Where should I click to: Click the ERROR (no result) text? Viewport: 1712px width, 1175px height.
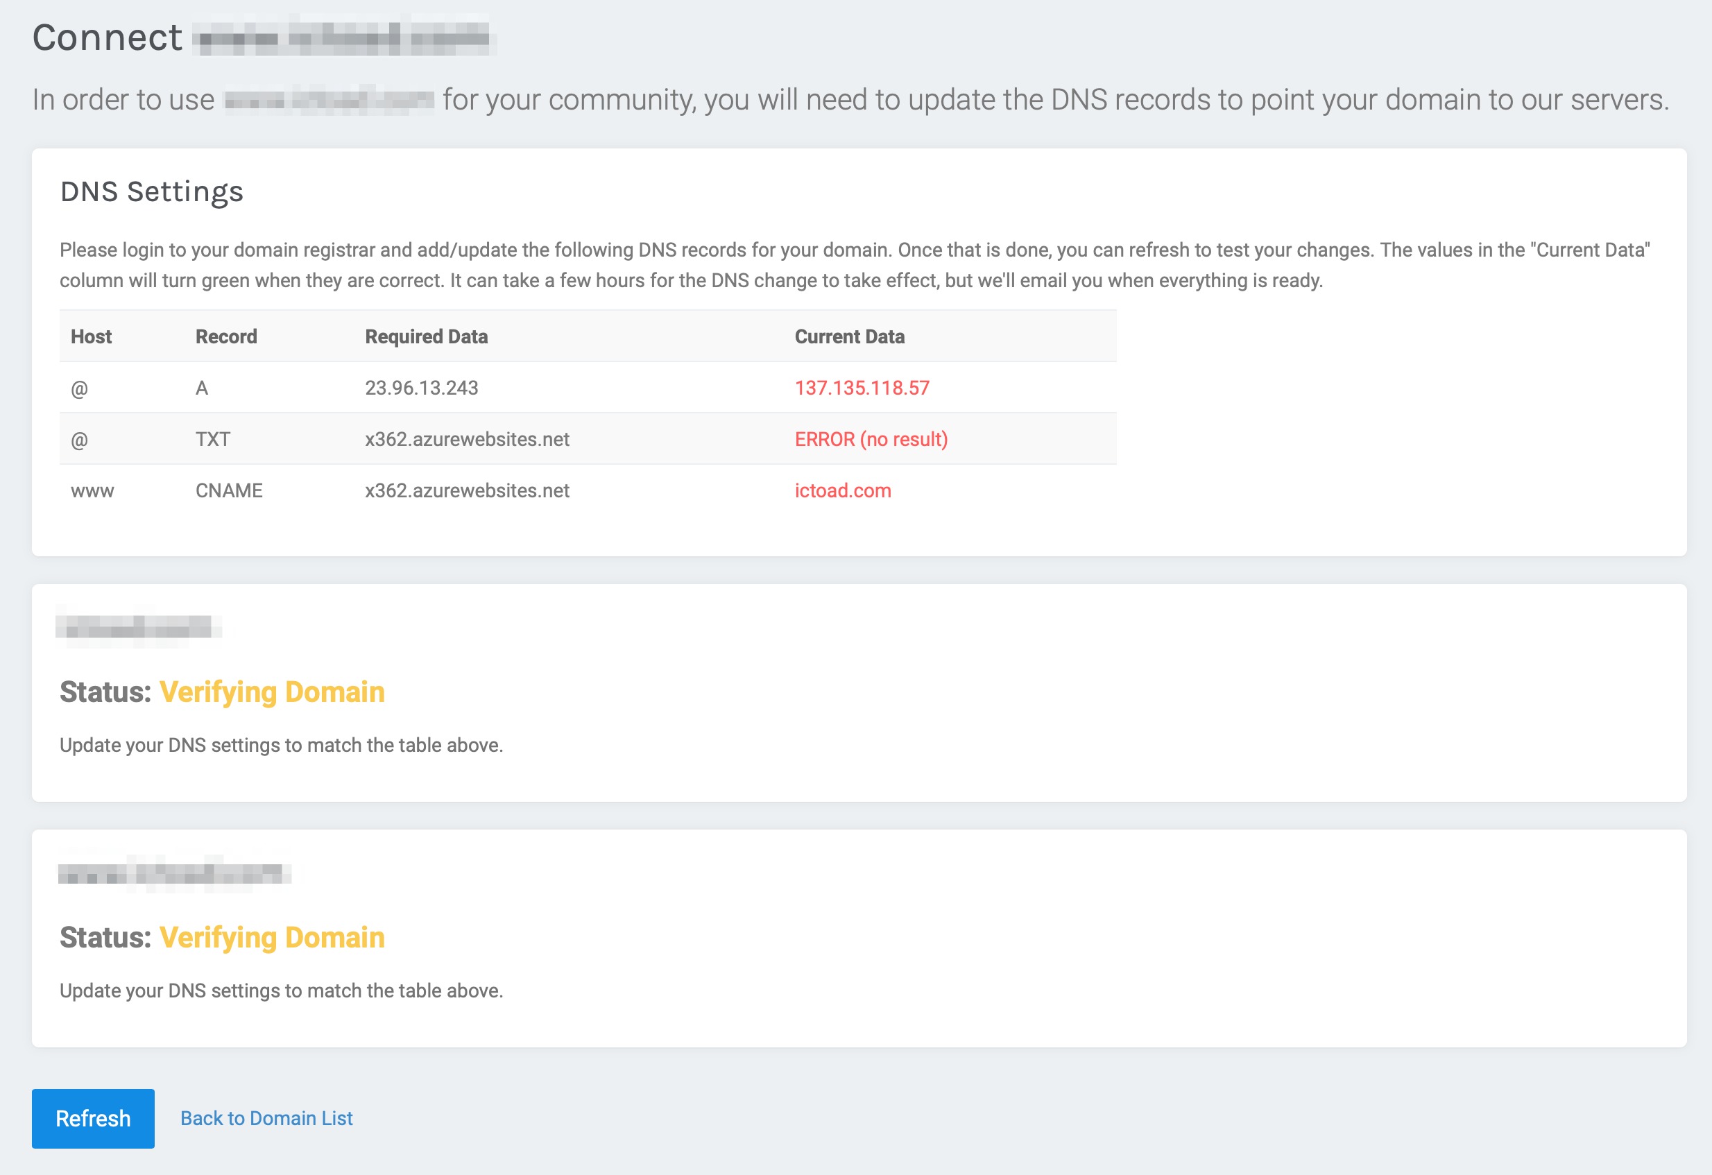click(x=871, y=439)
